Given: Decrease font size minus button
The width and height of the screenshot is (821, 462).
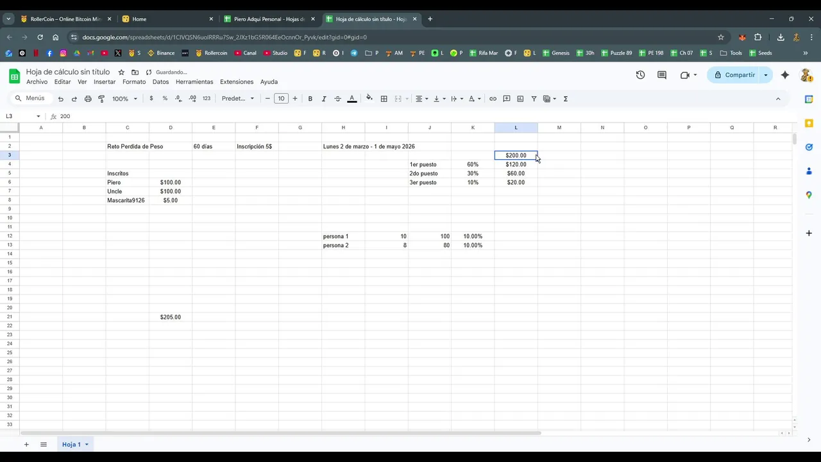Looking at the screenshot, I should 267,99.
